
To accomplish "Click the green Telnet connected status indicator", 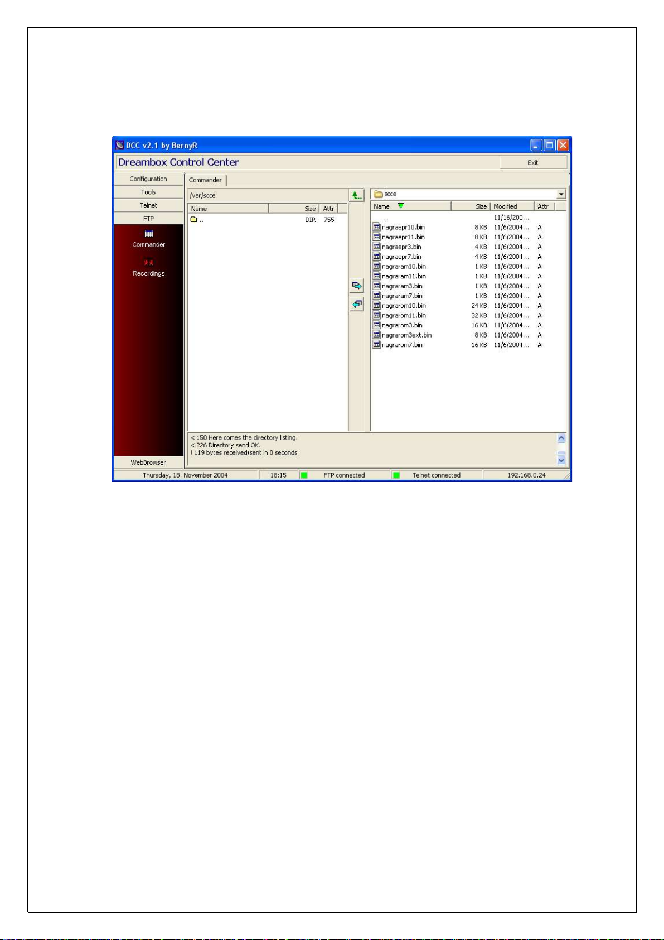I will [x=396, y=475].
